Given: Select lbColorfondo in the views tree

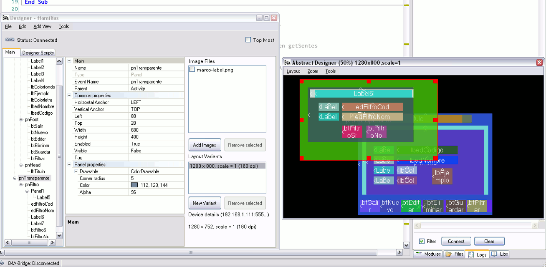Looking at the screenshot, I should 43,87.
